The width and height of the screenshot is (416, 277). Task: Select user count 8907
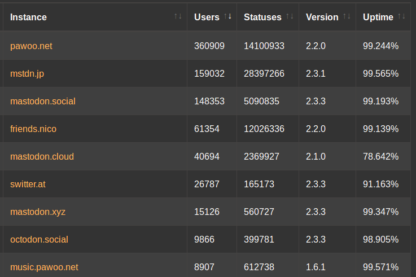tap(204, 267)
